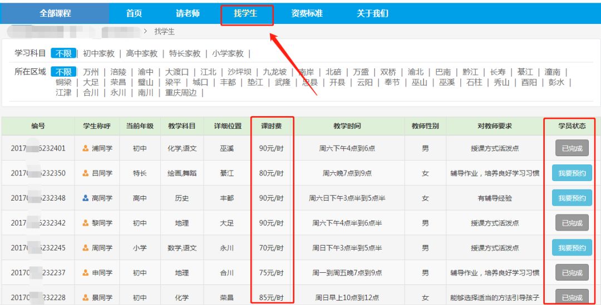This screenshot has height=305, width=601.
Task: Click the 75元/时 fee cell
Action: [272, 272]
